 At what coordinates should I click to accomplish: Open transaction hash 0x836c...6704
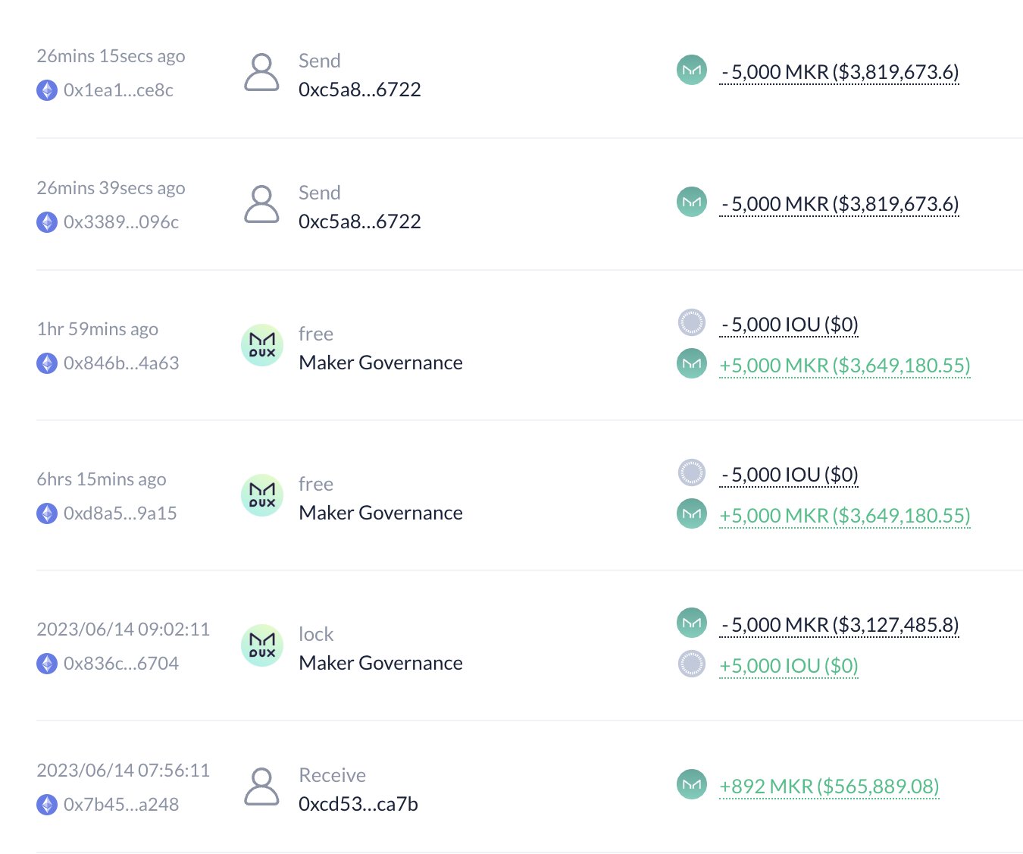coord(120,664)
